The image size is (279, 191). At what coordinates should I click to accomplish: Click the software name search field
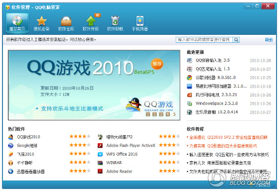(x=204, y=40)
